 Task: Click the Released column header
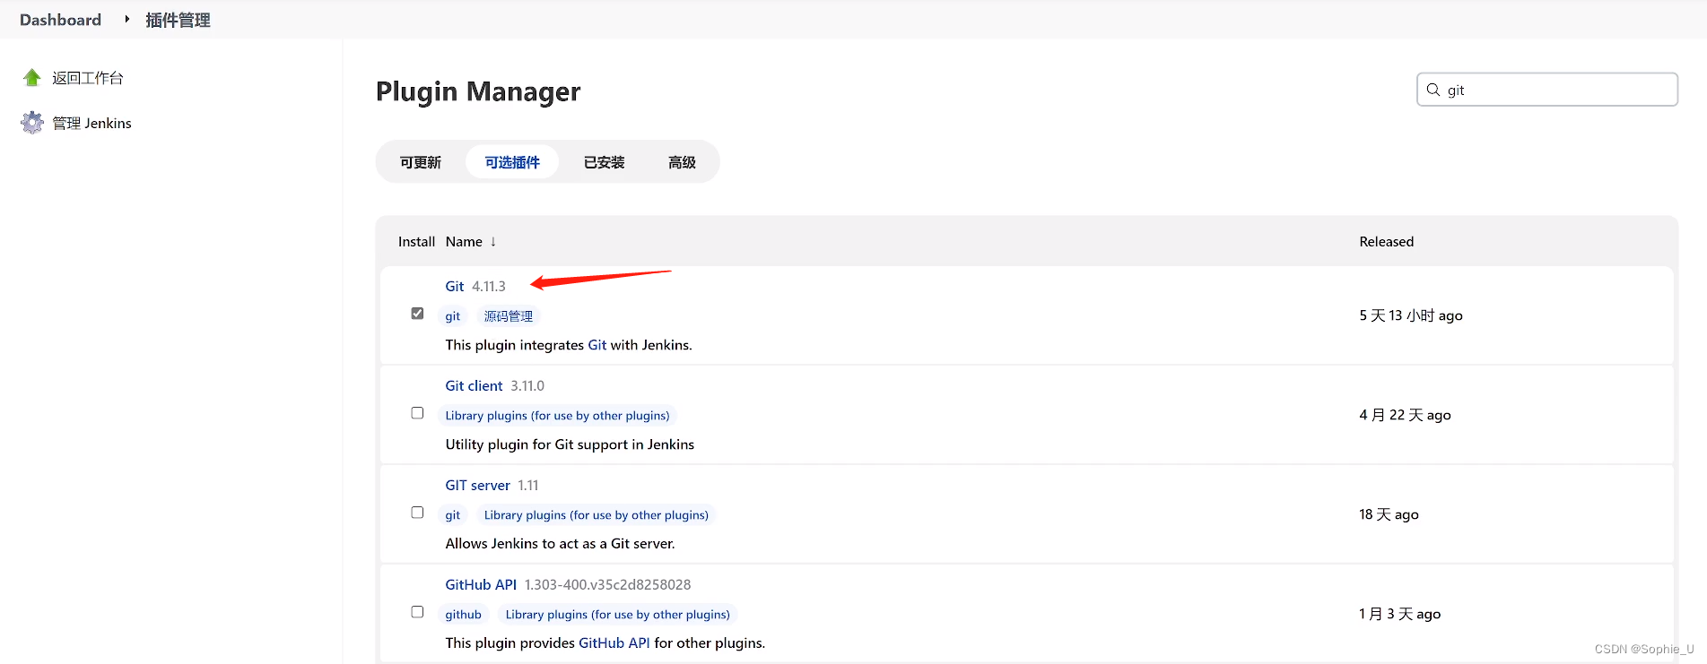pos(1387,242)
